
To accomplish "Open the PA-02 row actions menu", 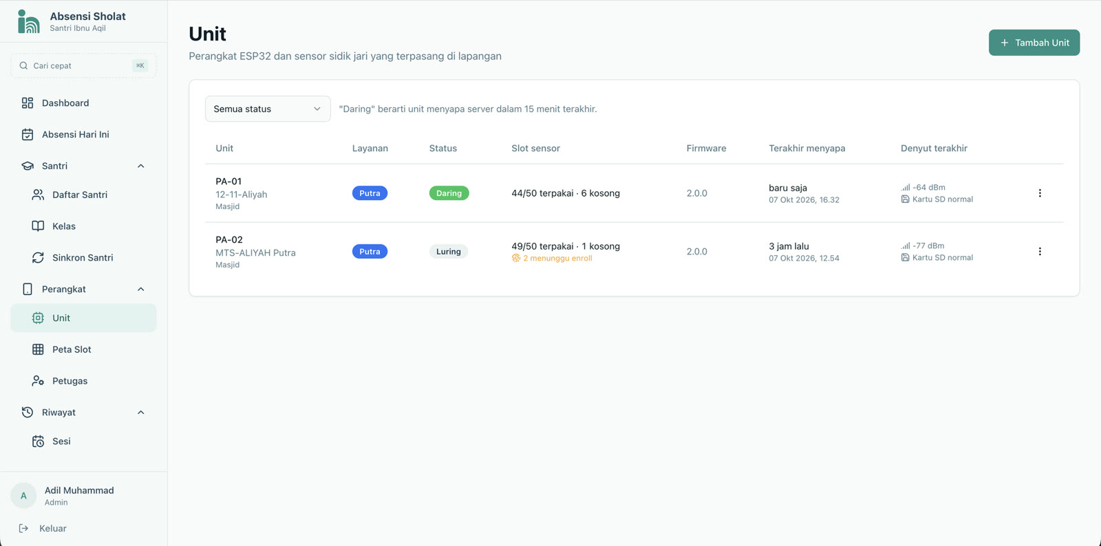I will pyautogui.click(x=1040, y=252).
